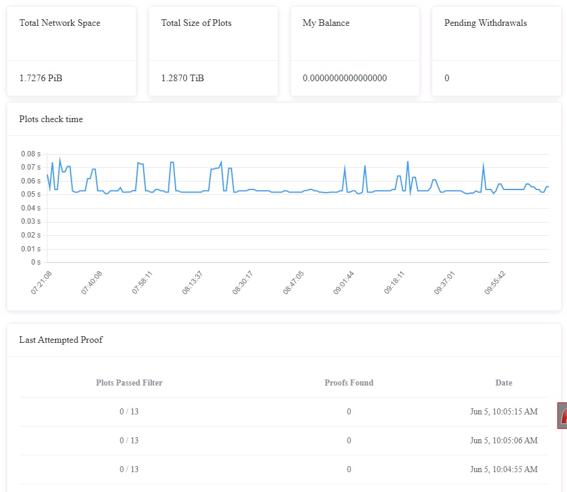Click the 09:55:42 time label on chart axis
The width and height of the screenshot is (567, 492).
coord(495,282)
